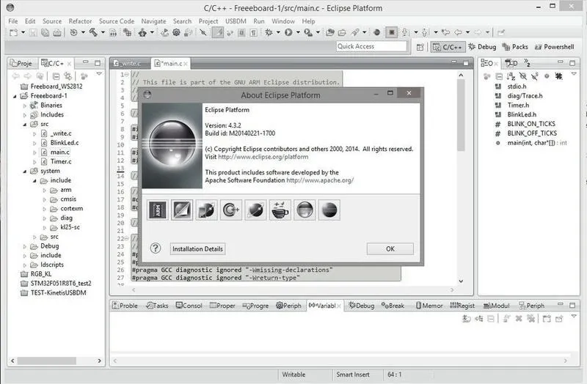Click the gear icon in main toolbar
Image resolution: width=587 pixels, height=384 pixels.
pos(176,32)
